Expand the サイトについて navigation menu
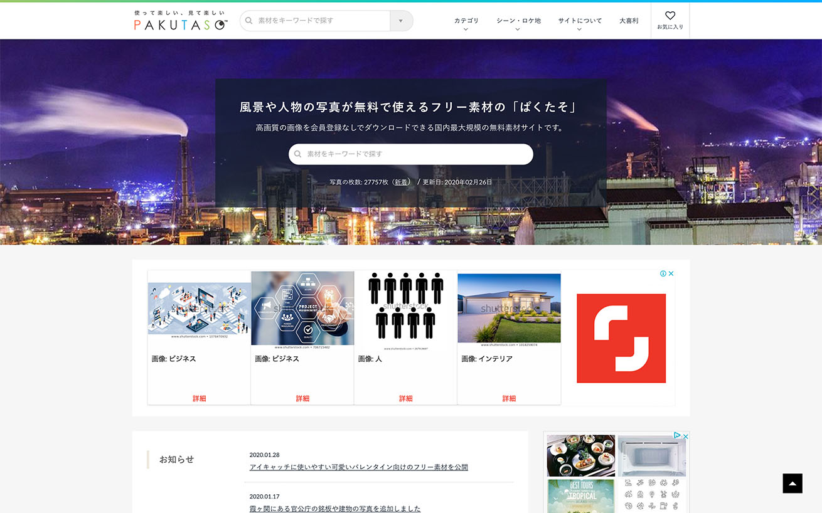 580,23
